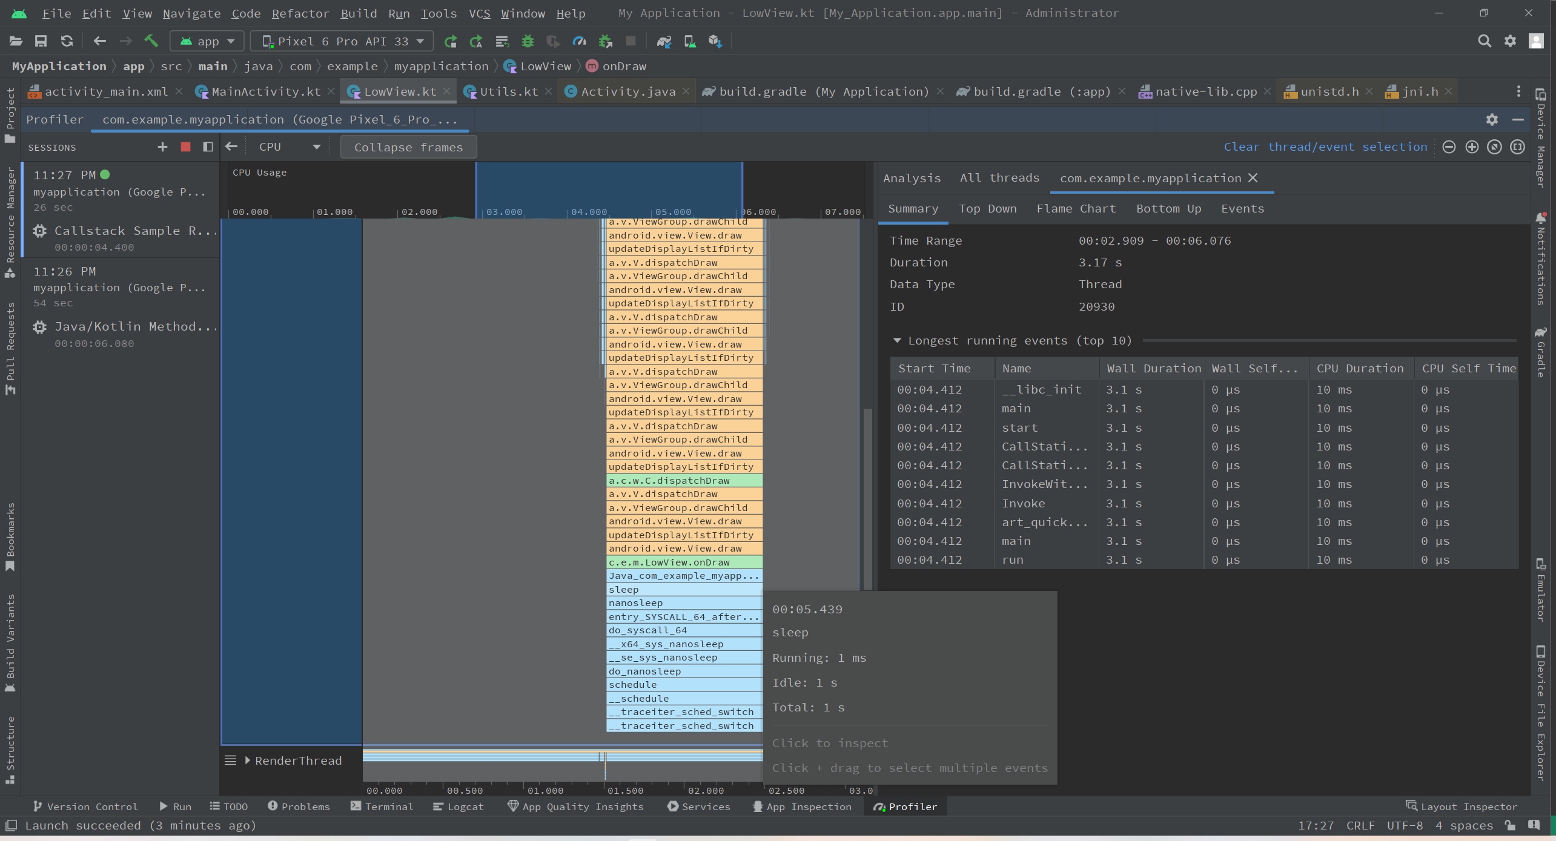This screenshot has width=1556, height=841.
Task: Click the Collapse frames button
Action: tap(408, 147)
